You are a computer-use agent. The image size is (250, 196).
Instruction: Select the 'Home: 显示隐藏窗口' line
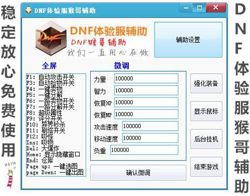[53, 154]
